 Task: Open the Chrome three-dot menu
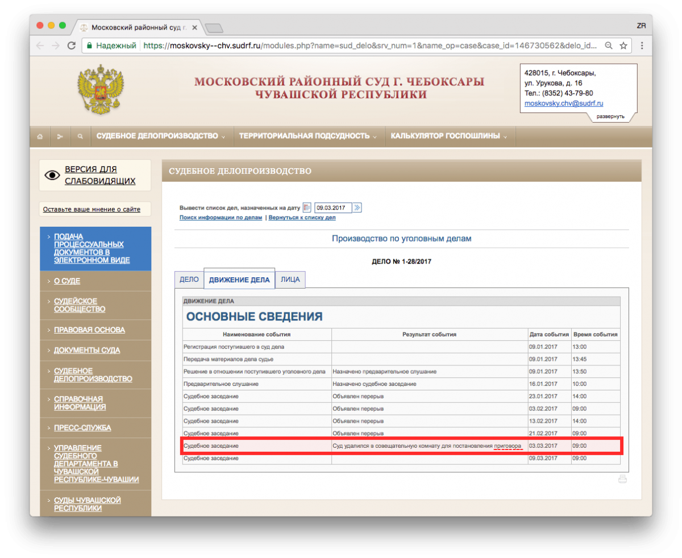click(x=642, y=45)
